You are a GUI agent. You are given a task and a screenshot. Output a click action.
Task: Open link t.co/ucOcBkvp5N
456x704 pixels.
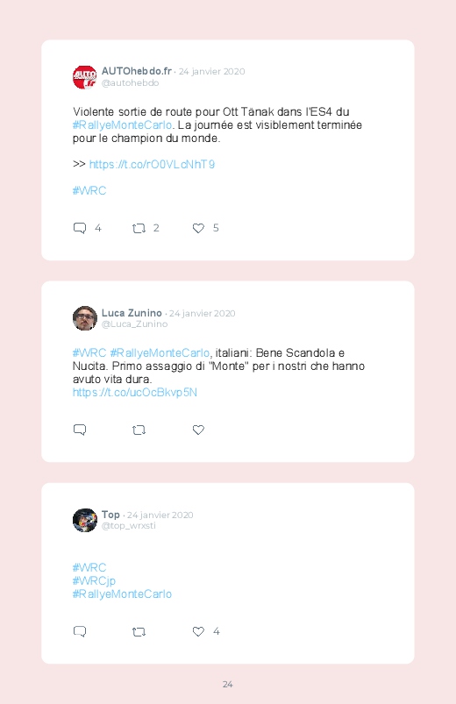[x=135, y=393]
